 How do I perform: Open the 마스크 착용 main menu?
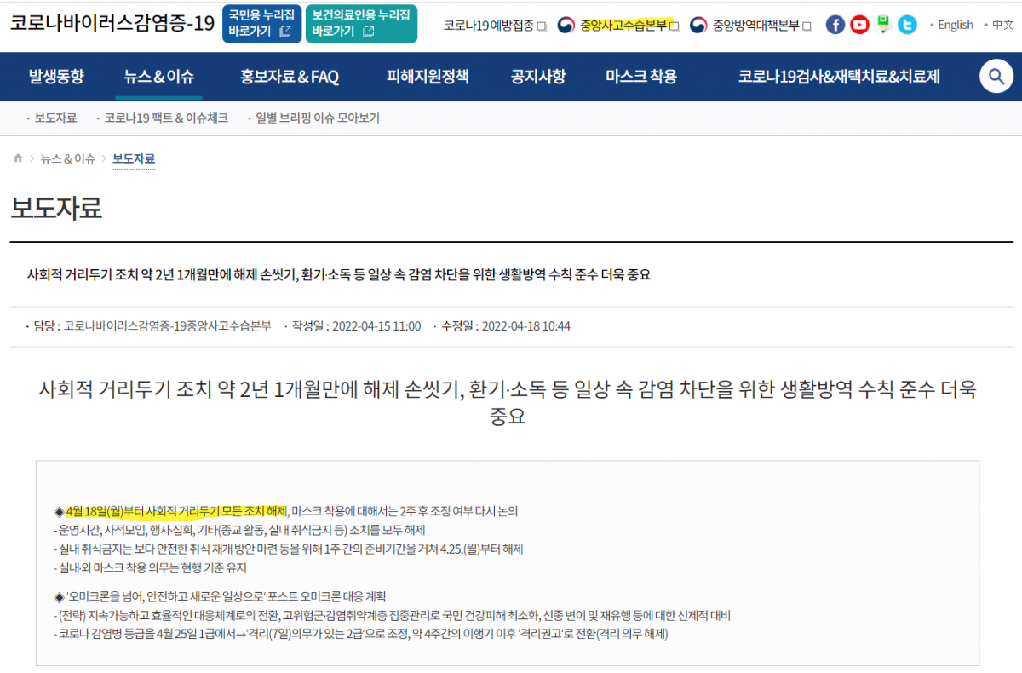point(641,77)
